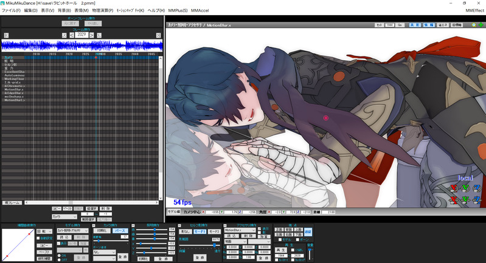Viewport: 486px width, 263px height.
Task: Toggle the viewpoint model-follow checkbox
Action: click(x=280, y=240)
